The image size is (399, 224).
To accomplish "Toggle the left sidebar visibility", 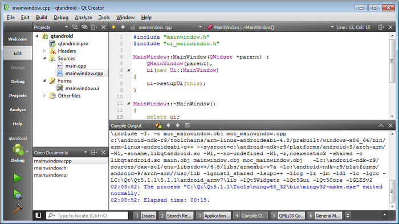I will (x=38, y=215).
